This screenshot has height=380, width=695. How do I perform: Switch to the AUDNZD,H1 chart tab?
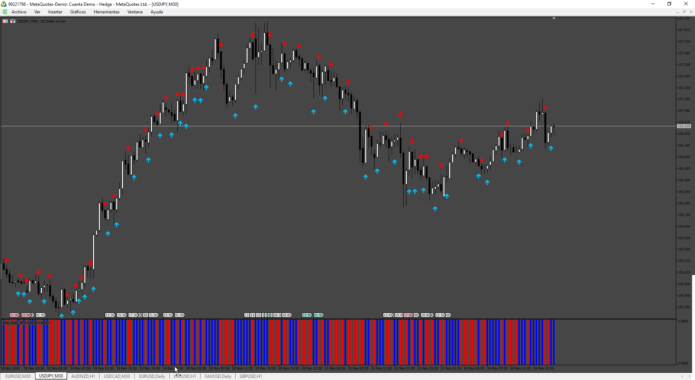83,376
